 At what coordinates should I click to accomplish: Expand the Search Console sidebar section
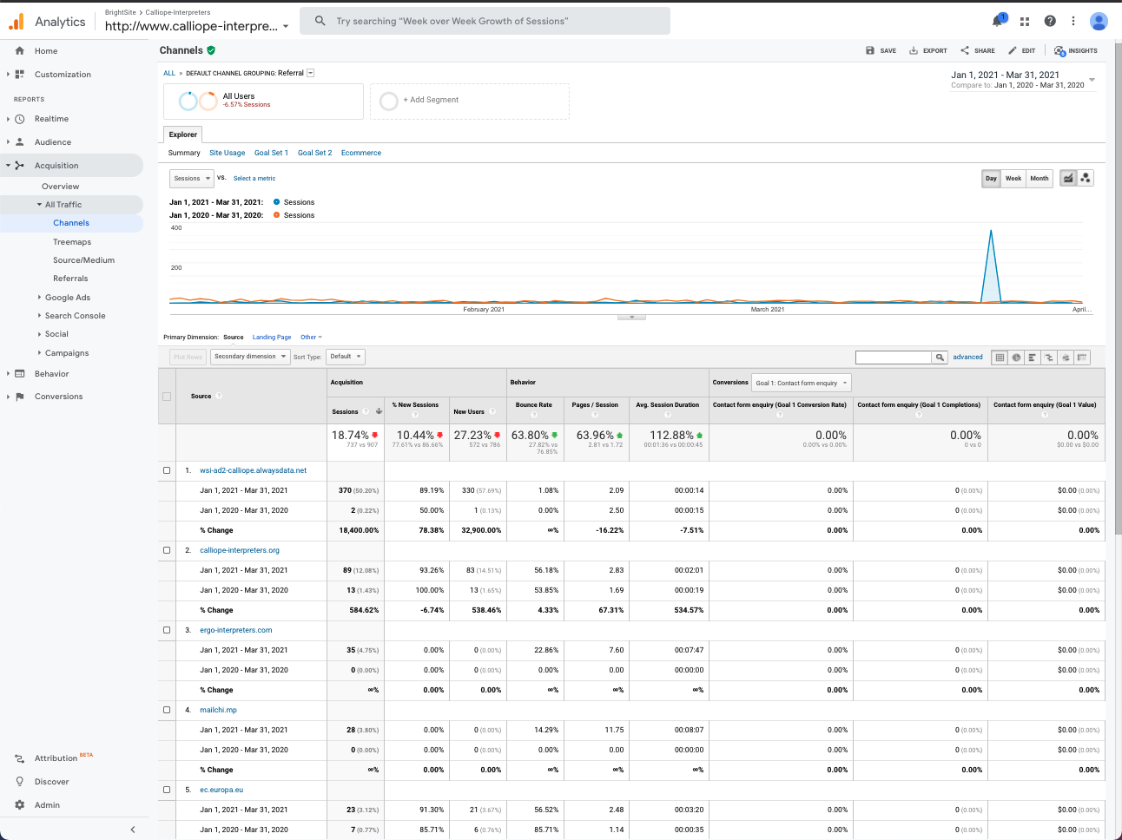coord(74,315)
